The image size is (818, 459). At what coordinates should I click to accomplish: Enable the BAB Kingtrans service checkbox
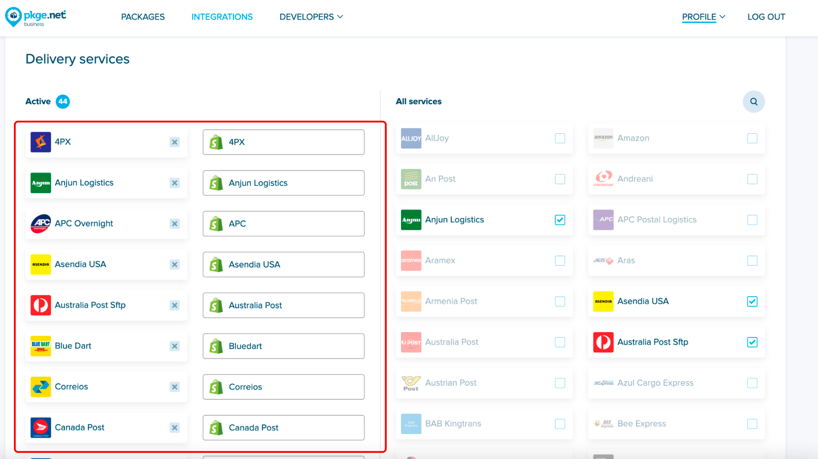[x=560, y=424]
